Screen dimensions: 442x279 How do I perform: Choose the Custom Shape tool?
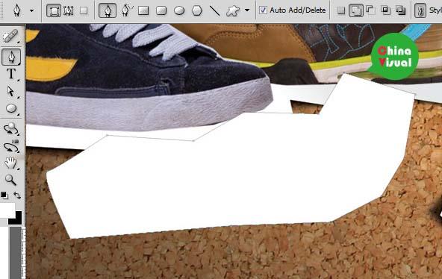click(x=233, y=10)
